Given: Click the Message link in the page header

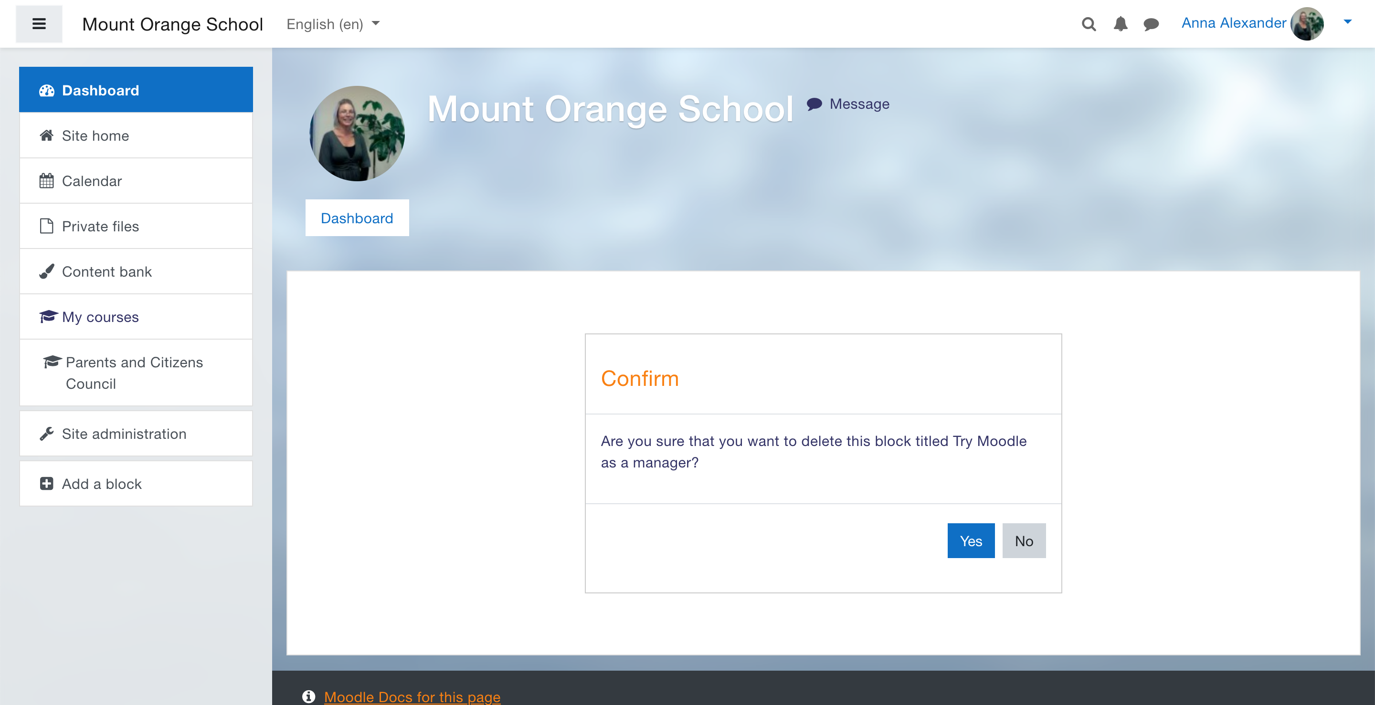Looking at the screenshot, I should tap(847, 104).
